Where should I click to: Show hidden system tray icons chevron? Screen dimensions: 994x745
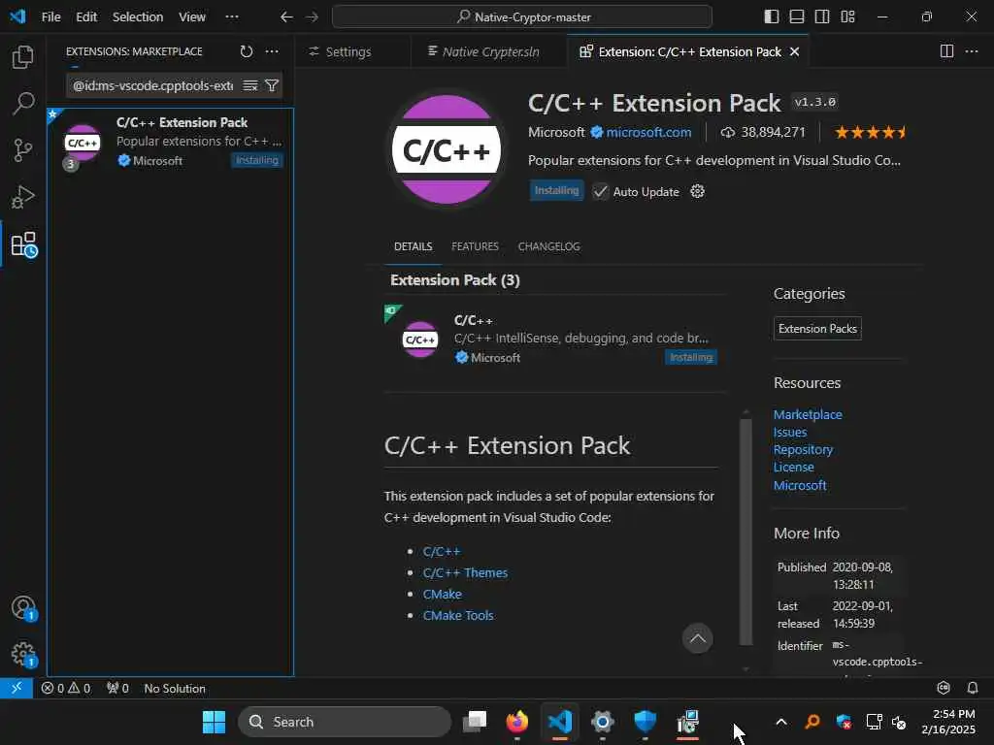(781, 722)
